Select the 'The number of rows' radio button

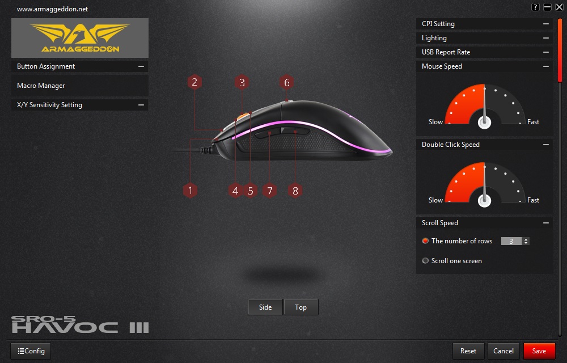[425, 240]
